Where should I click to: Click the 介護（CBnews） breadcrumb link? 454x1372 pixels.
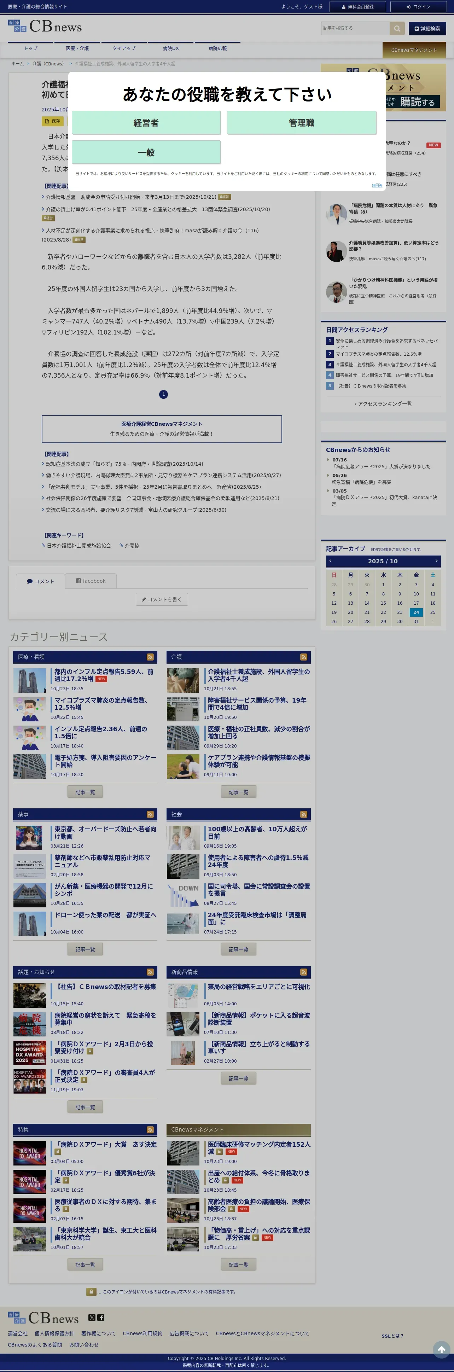pyautogui.click(x=49, y=64)
